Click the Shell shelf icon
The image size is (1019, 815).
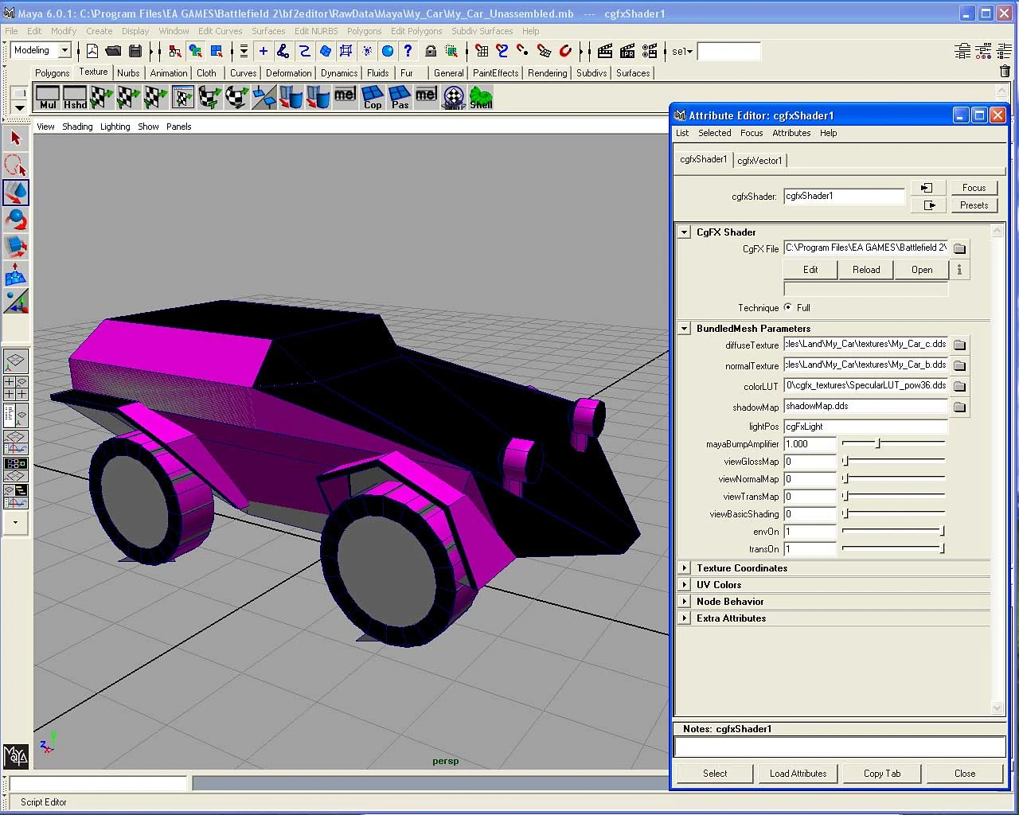pyautogui.click(x=481, y=98)
